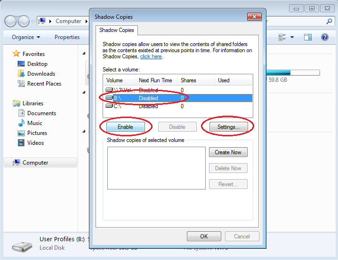Click the Libraries icon
This screenshot has height=260, width=338.
pos(16,103)
